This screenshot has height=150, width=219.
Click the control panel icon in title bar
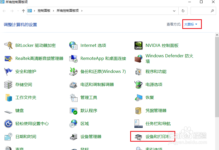(2, 2)
